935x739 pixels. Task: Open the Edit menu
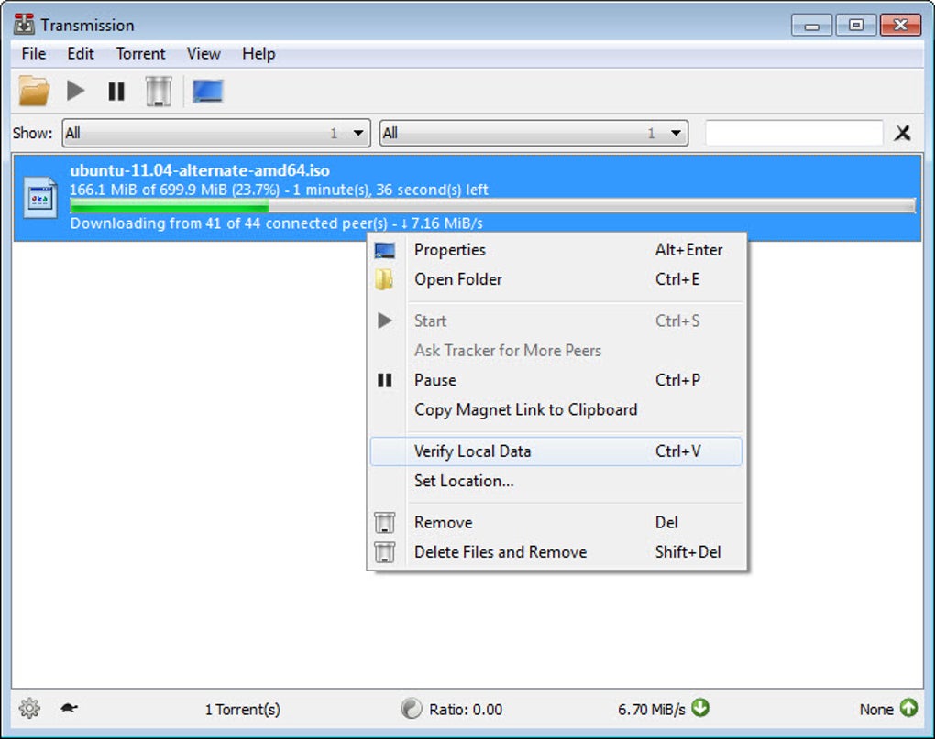(x=81, y=54)
